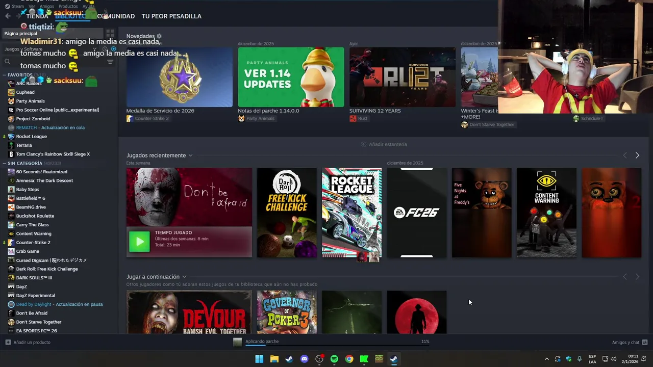Open Governor of Poker 3 cover
The height and width of the screenshot is (367, 653).
point(287,312)
